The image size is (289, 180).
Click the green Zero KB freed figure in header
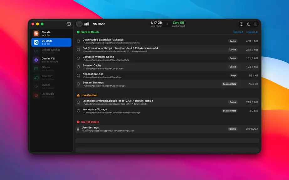pyautogui.click(x=178, y=22)
